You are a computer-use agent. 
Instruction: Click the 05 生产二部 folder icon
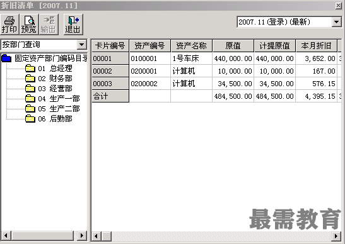(x=30, y=109)
